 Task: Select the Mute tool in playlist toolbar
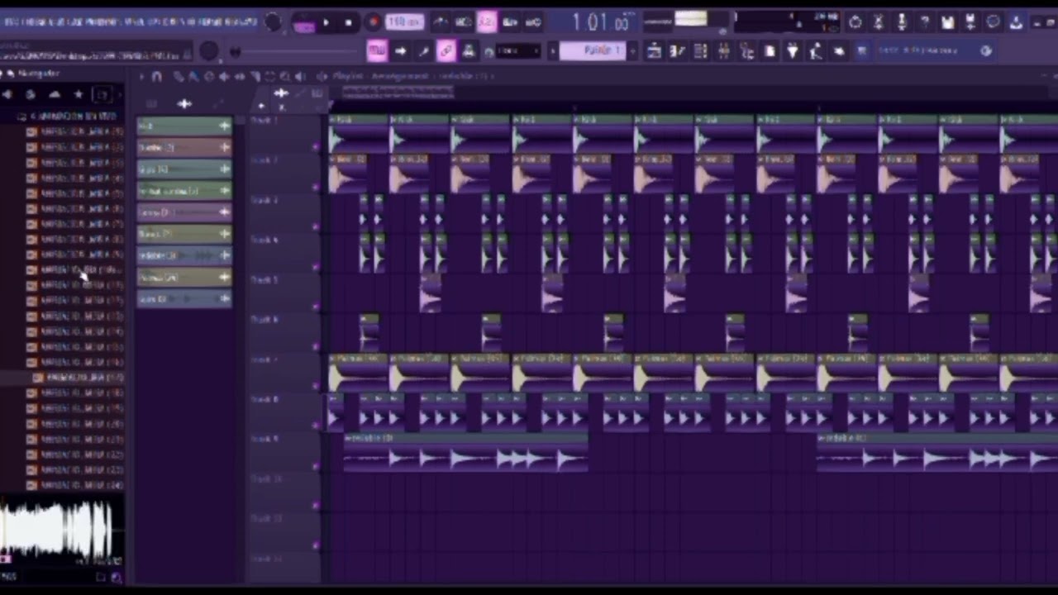click(x=225, y=76)
